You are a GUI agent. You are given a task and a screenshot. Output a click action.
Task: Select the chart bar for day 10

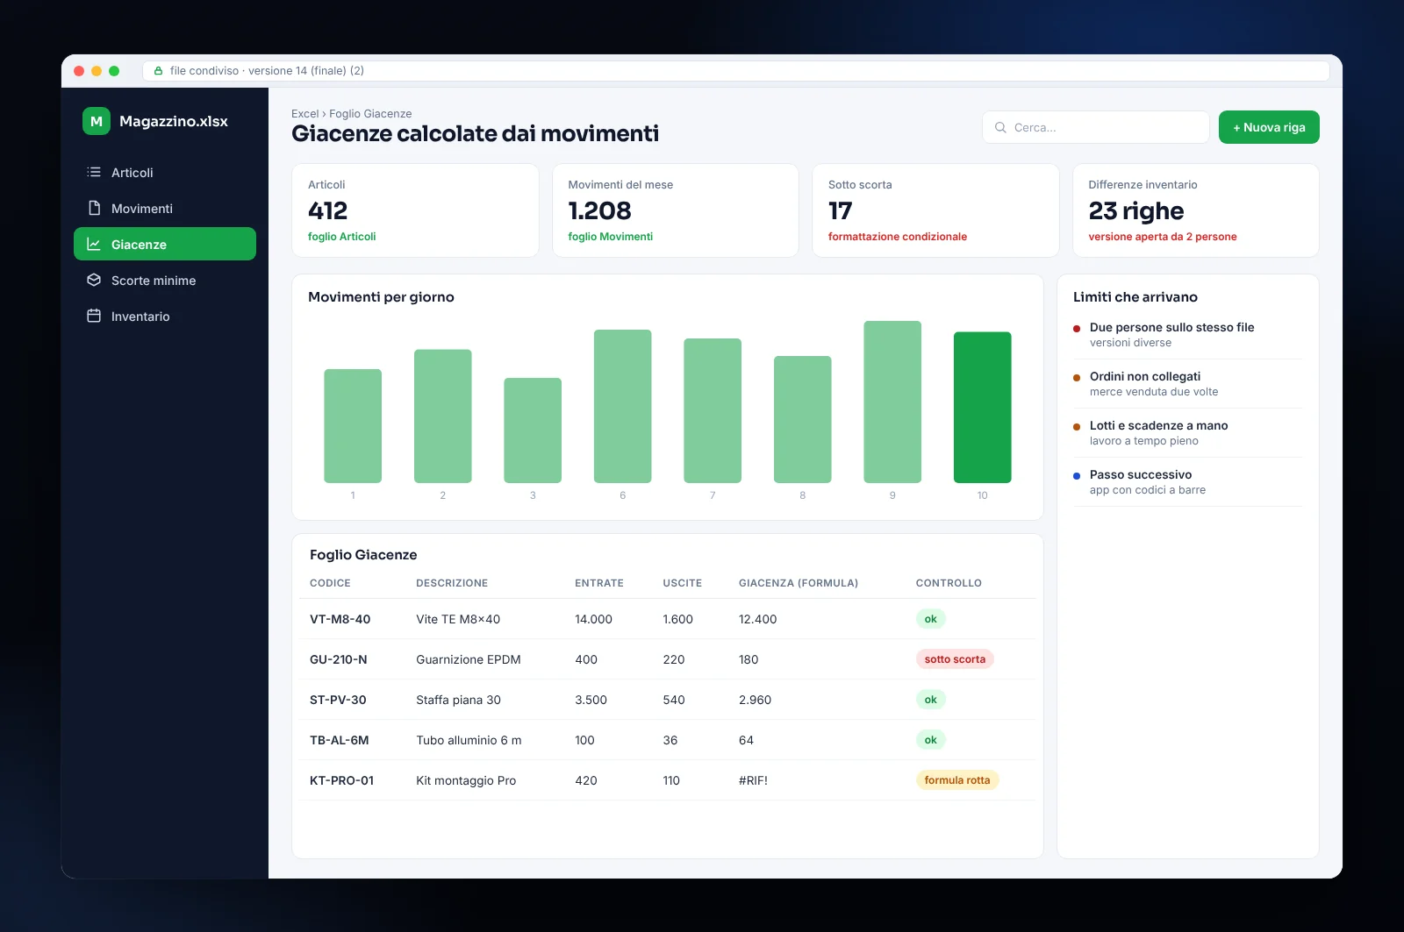pos(983,408)
